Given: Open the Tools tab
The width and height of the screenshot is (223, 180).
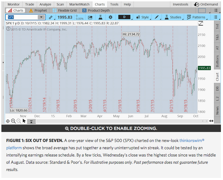Looking at the screenshot, I should 114,4.
